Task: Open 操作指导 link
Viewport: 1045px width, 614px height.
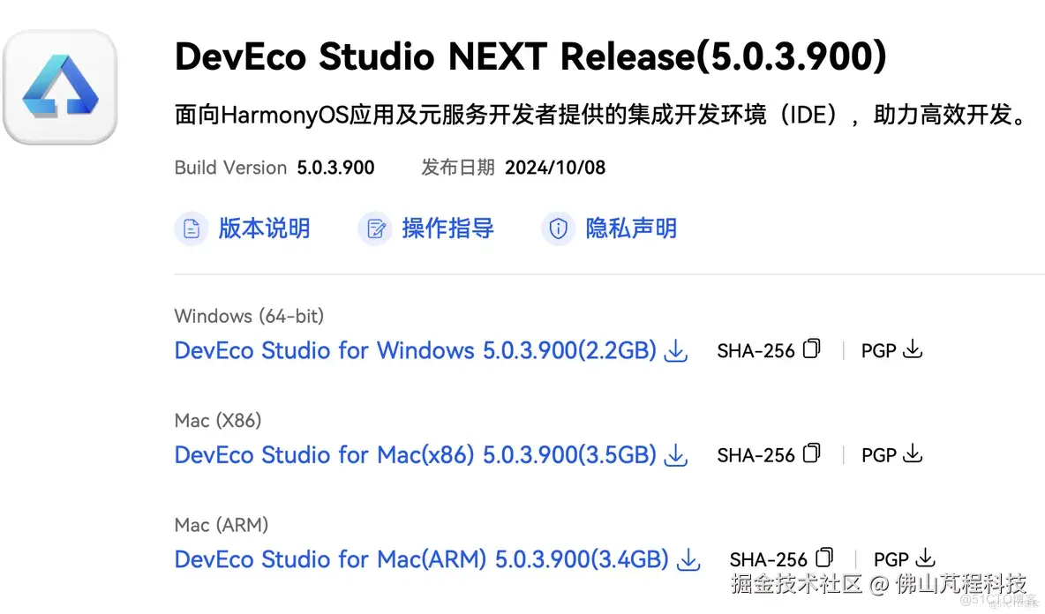Action: [x=447, y=229]
